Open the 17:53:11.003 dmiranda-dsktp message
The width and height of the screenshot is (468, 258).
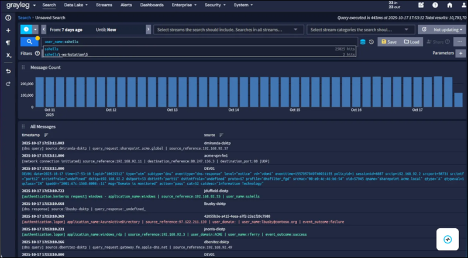[x=242, y=146]
